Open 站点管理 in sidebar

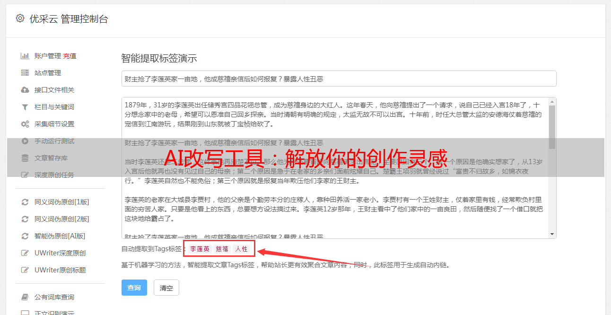coord(48,73)
